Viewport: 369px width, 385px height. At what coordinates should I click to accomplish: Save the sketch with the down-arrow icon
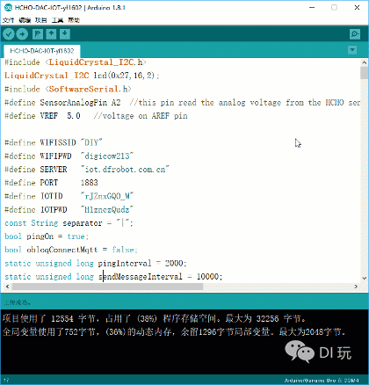tap(65, 34)
